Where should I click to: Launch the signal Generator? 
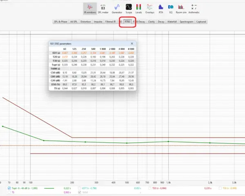coord(117,9)
